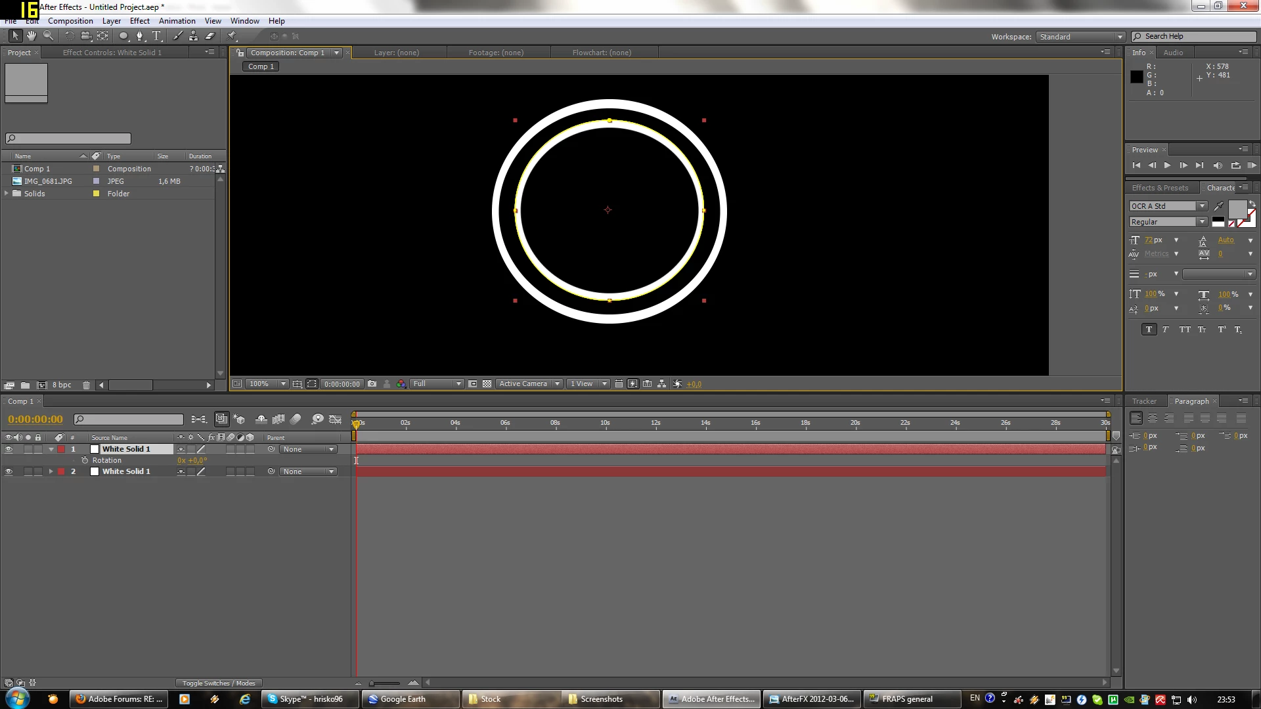
Task: Select the Hand tool
Action: 31,36
